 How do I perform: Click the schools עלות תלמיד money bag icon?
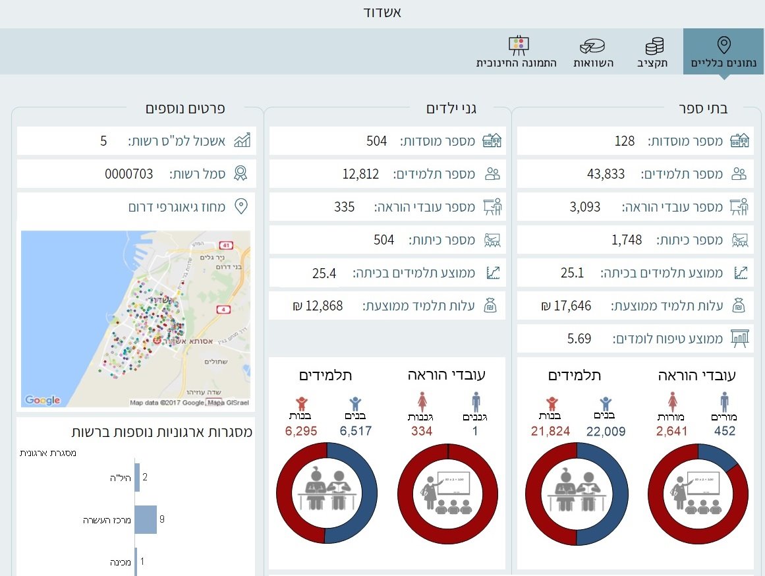click(x=741, y=306)
